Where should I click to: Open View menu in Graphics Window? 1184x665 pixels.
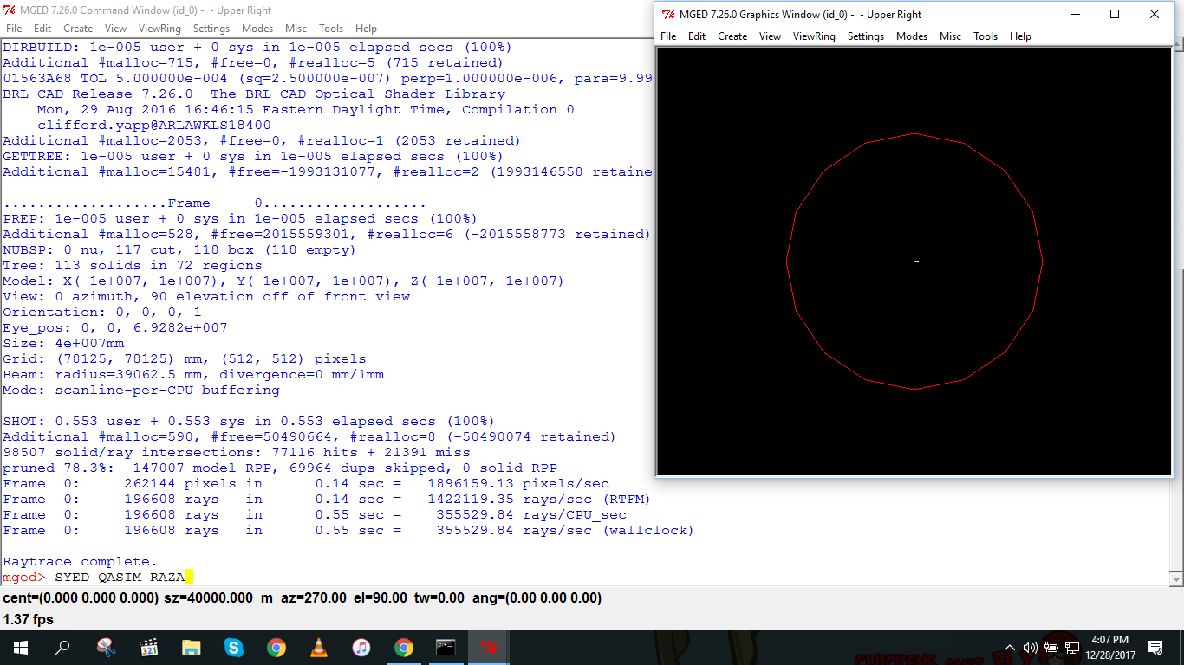click(x=770, y=36)
